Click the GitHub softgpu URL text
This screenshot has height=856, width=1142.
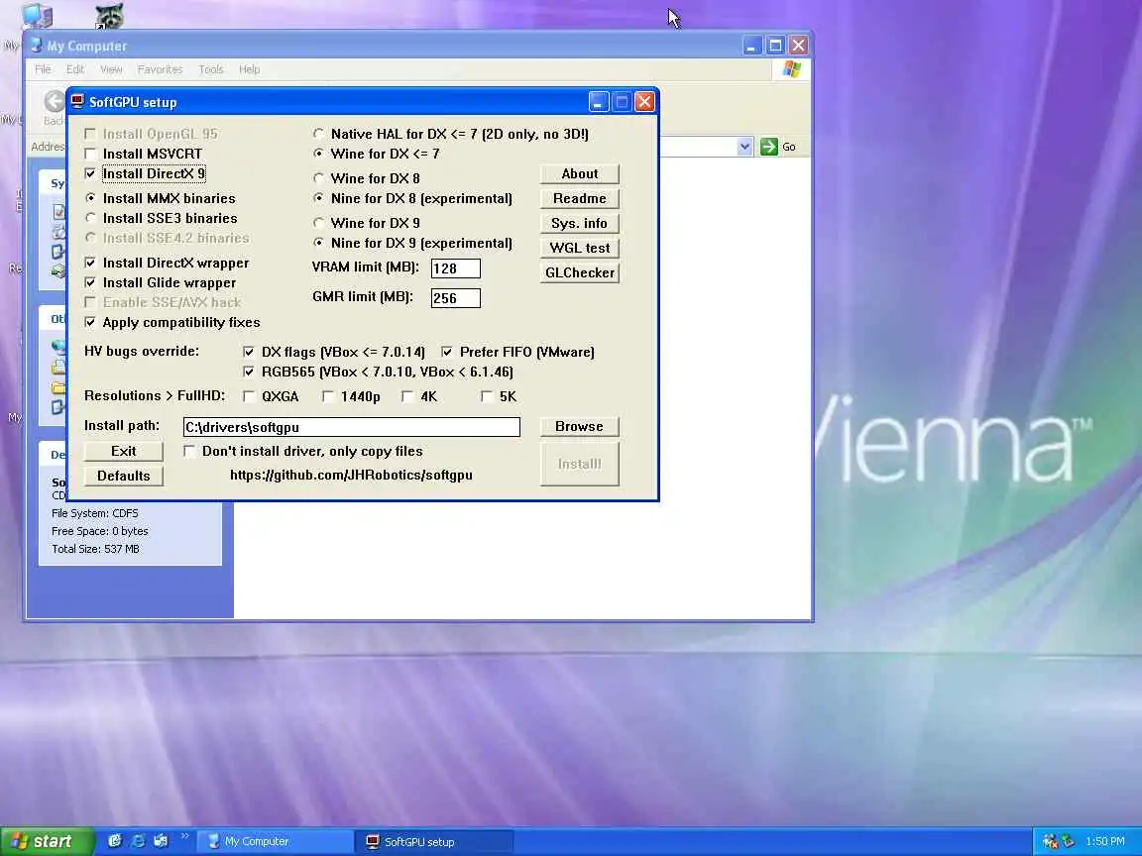tap(351, 475)
